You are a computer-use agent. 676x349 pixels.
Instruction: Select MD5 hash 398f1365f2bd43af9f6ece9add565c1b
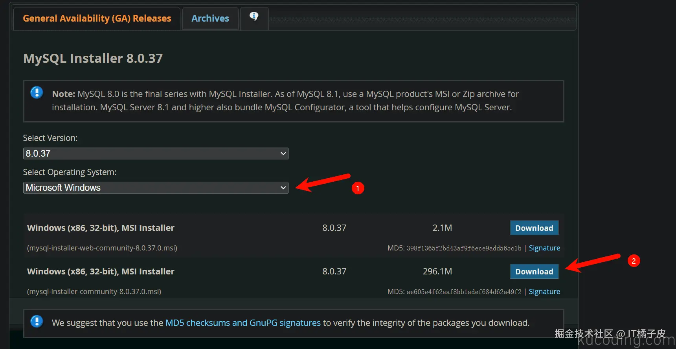click(x=464, y=249)
